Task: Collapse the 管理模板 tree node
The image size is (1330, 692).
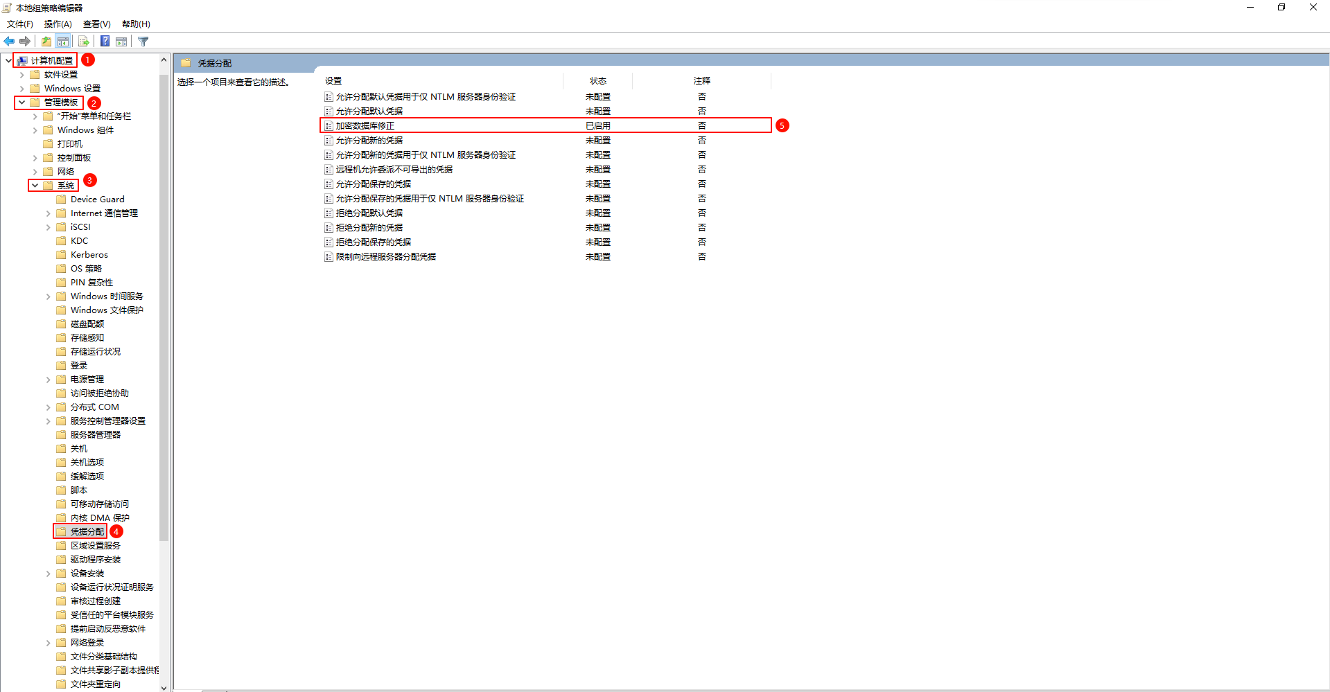Action: point(21,103)
